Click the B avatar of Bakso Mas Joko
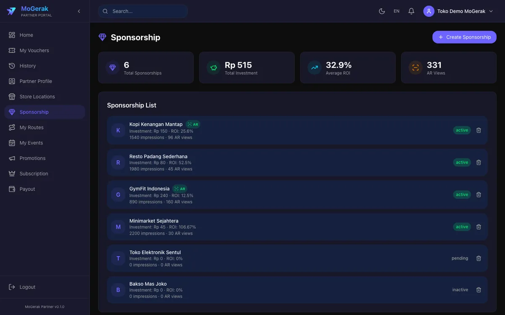Viewport: 505px width, 315px height. [x=118, y=290]
